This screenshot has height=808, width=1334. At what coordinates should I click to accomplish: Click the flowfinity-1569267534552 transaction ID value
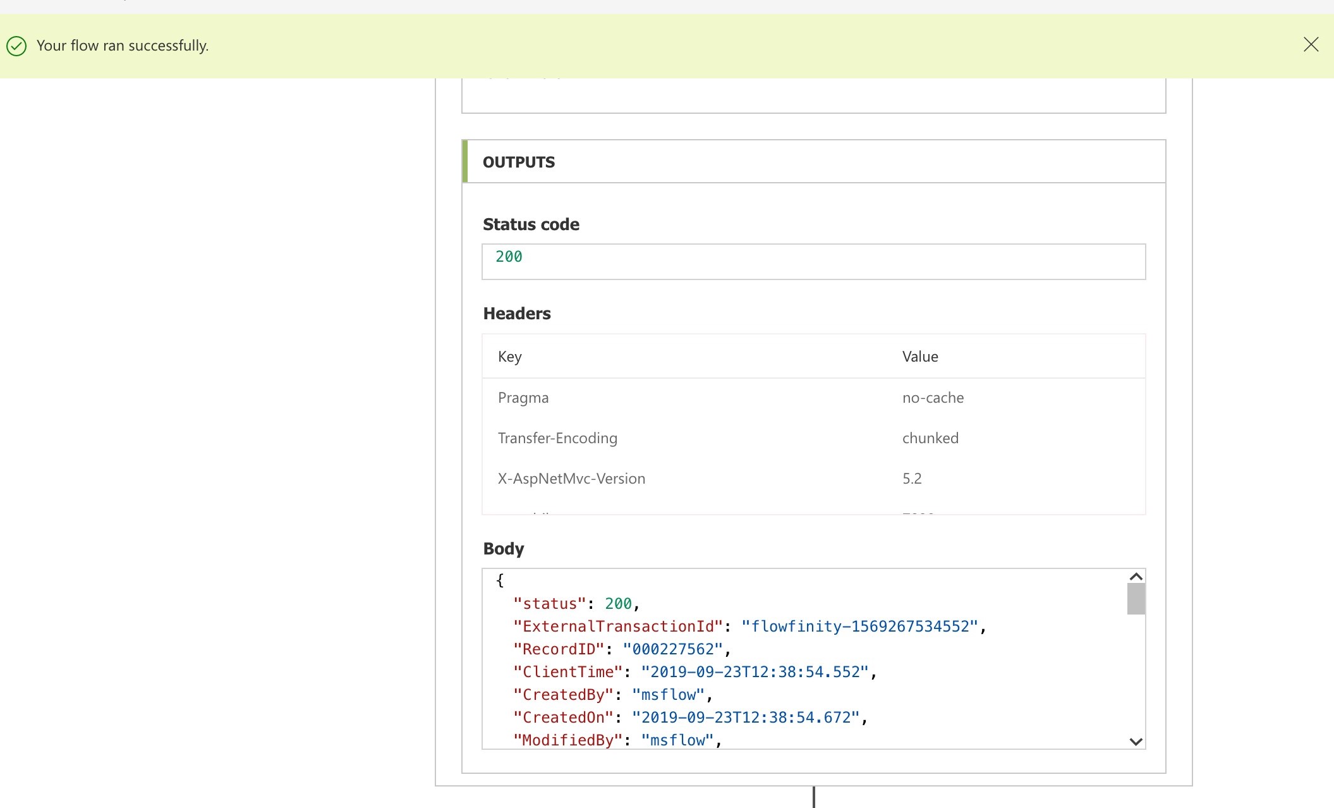(x=859, y=627)
